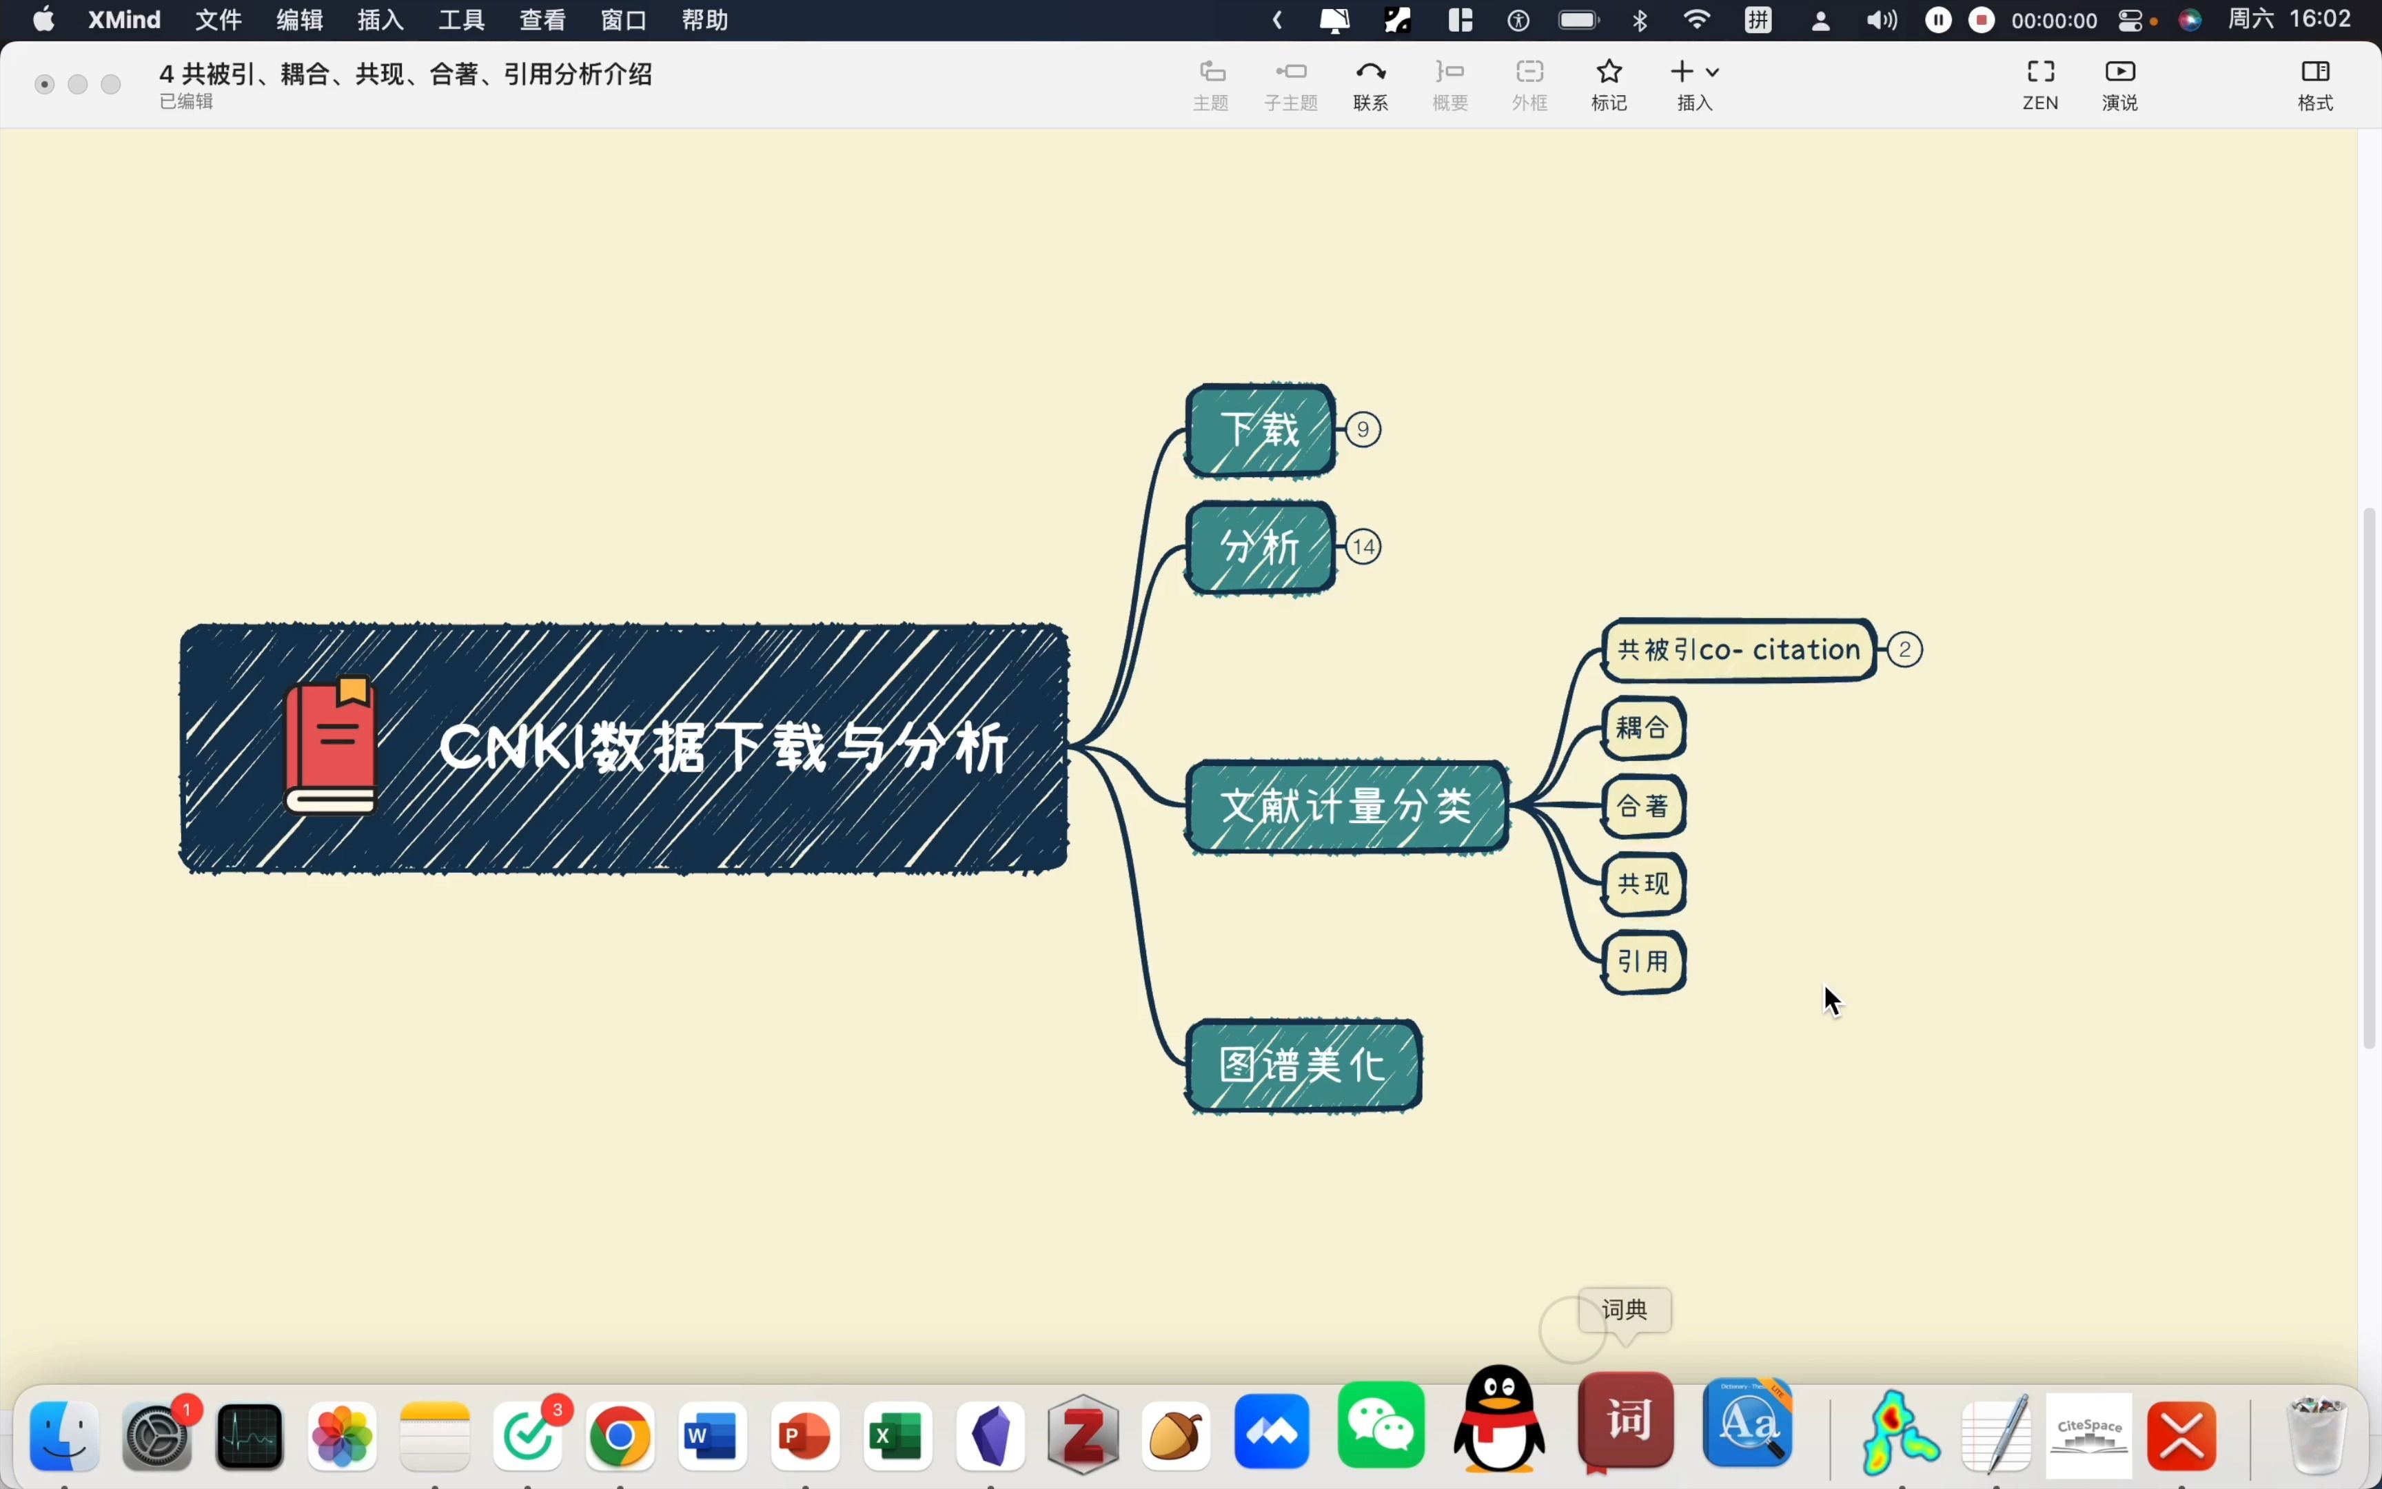Open the 窗口 menu
The height and width of the screenshot is (1489, 2382).
point(624,20)
